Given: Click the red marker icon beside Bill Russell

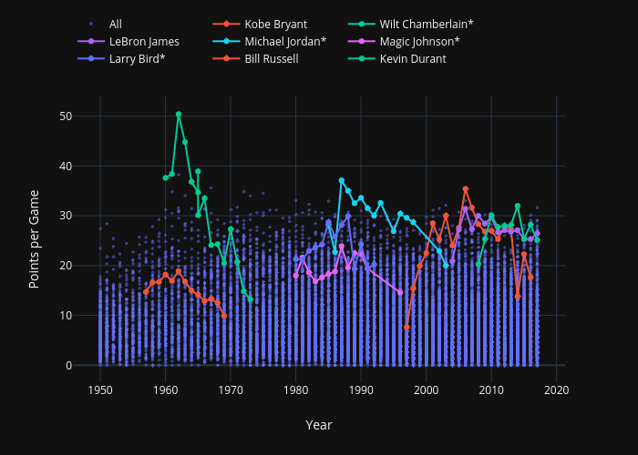Looking at the screenshot, I should coord(227,58).
